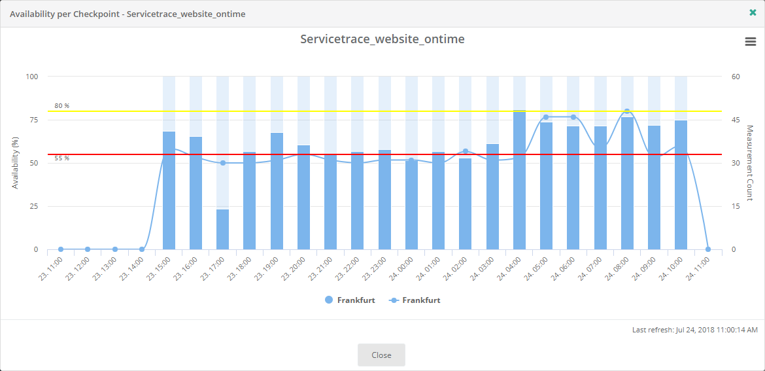Click the right axis value 60
The height and width of the screenshot is (371, 765).
pyautogui.click(x=736, y=77)
